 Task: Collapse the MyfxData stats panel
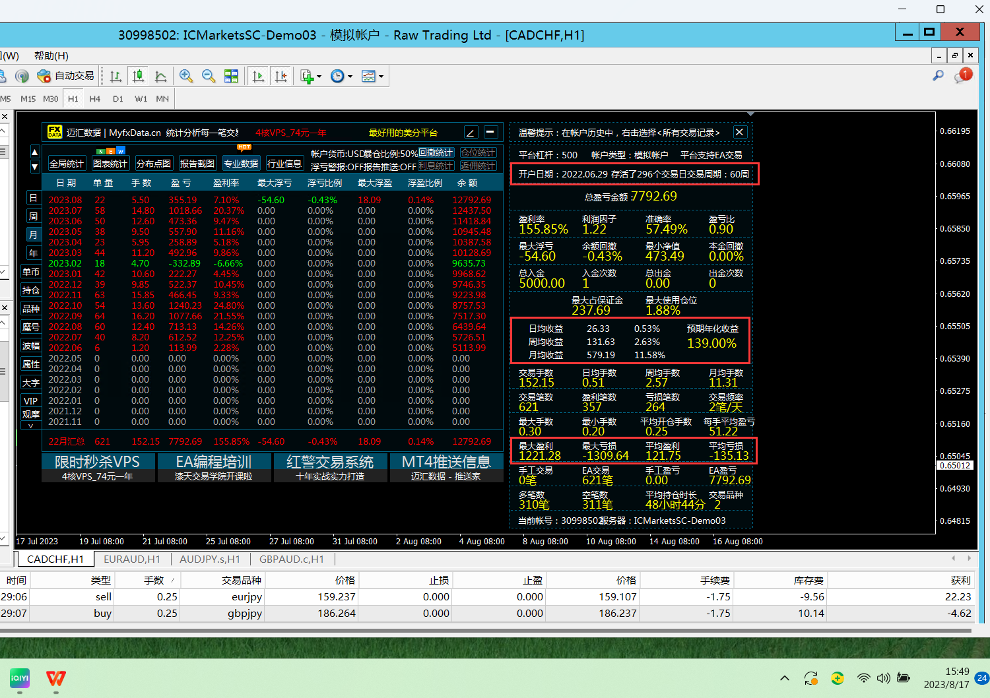490,132
